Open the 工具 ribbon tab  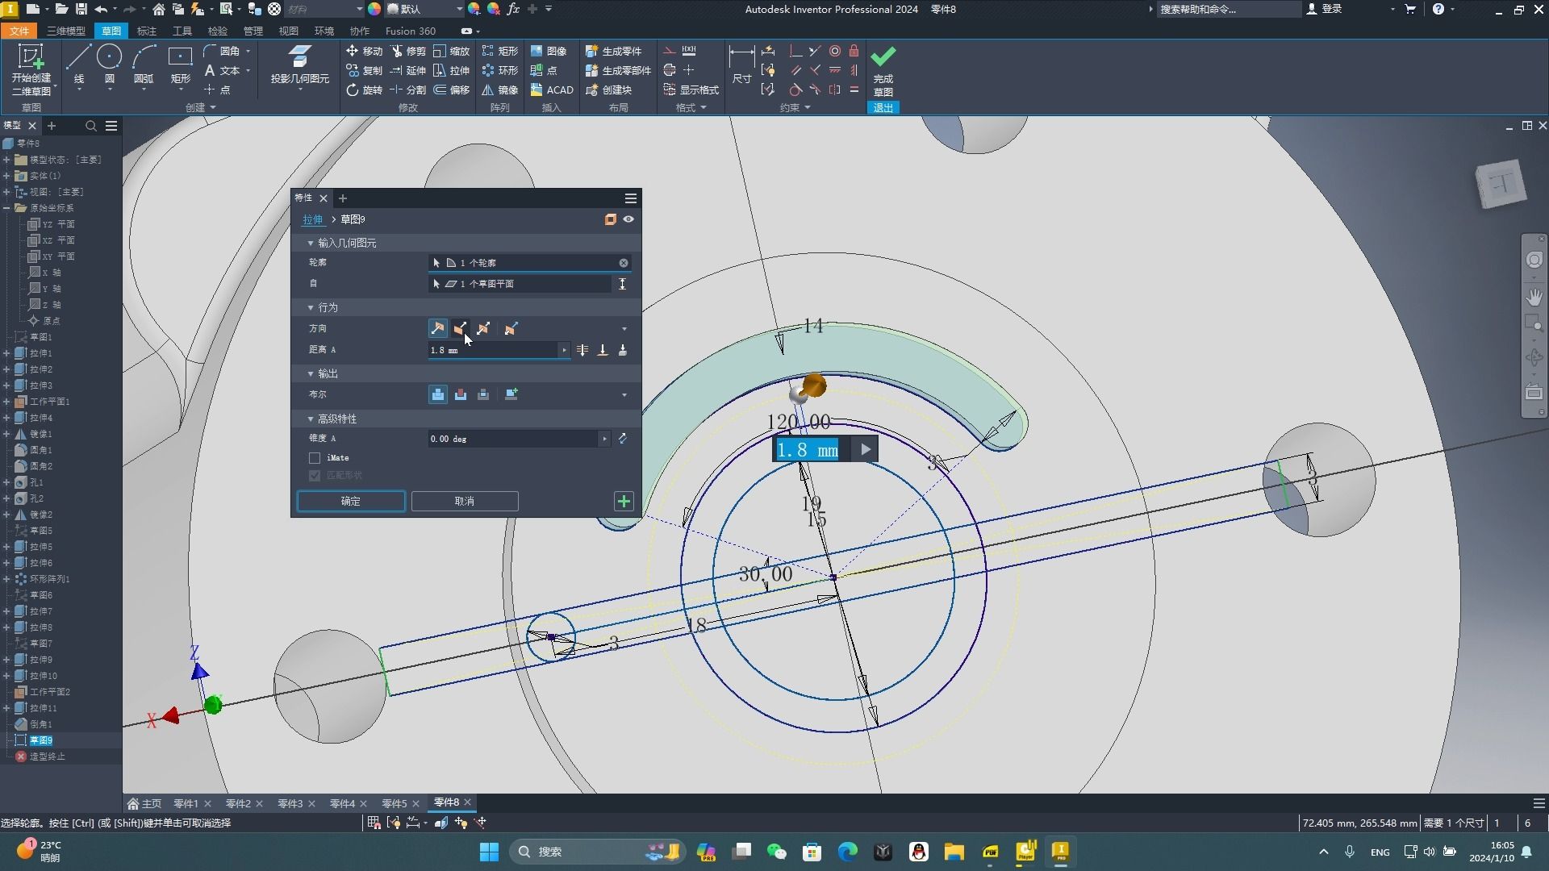[x=182, y=31]
